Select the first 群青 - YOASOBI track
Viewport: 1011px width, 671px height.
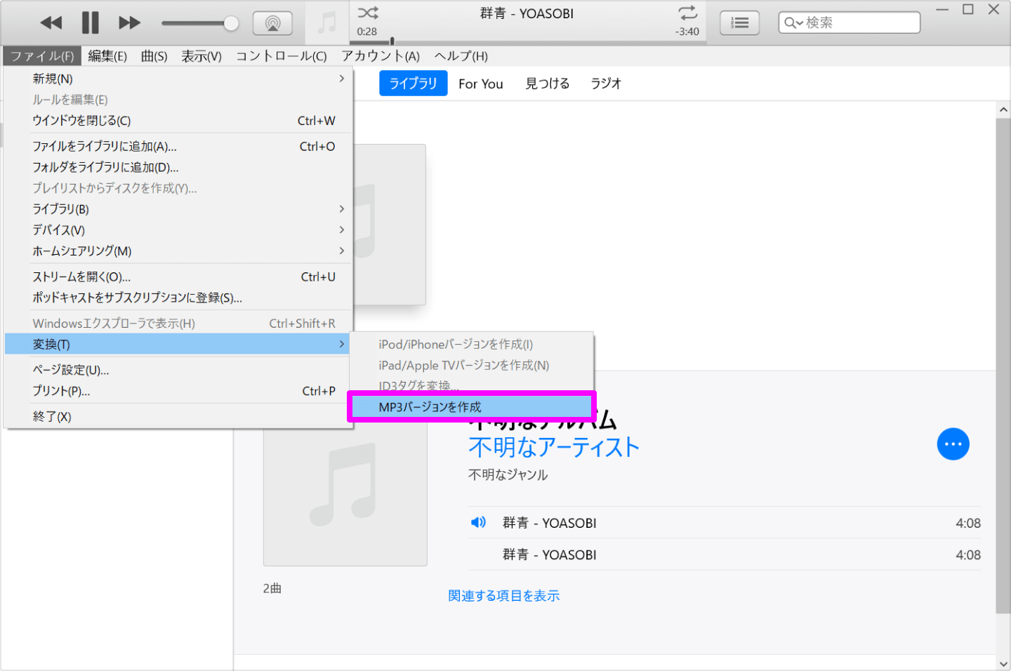(x=725, y=523)
